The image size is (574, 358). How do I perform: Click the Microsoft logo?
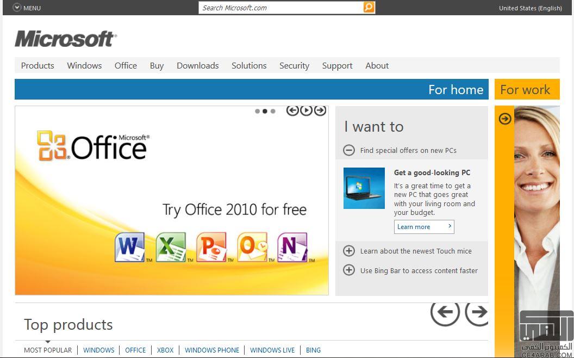(x=66, y=39)
